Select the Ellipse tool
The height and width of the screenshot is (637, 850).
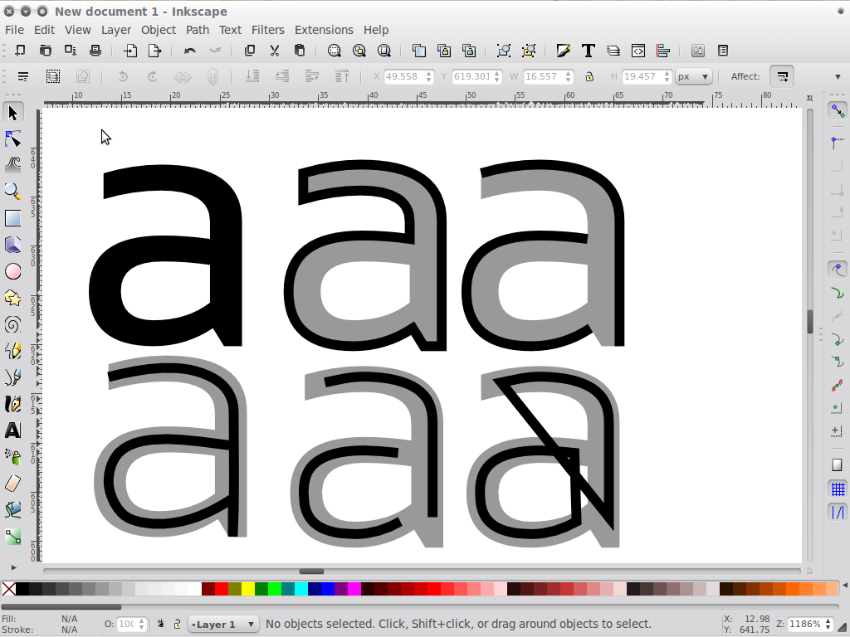pos(12,271)
